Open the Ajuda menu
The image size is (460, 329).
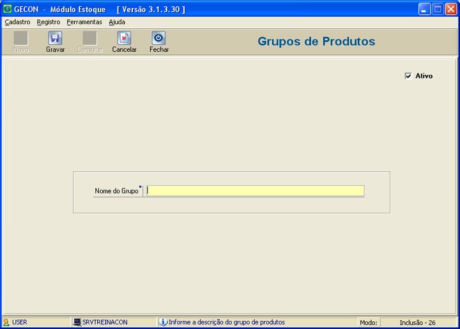[x=117, y=22]
